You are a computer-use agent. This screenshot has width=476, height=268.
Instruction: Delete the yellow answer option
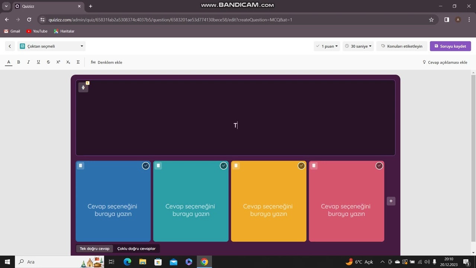click(236, 166)
